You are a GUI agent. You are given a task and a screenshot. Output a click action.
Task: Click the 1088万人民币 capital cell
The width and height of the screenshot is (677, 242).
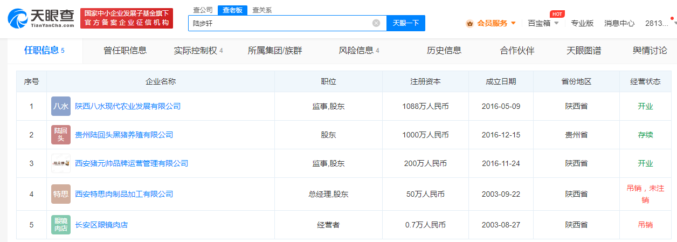[x=426, y=106]
